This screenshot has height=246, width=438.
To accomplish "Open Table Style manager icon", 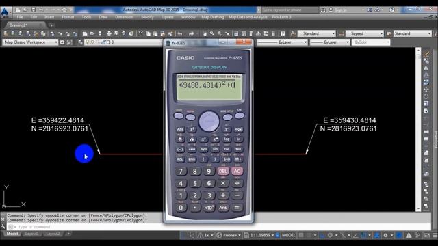I will click(389, 33).
